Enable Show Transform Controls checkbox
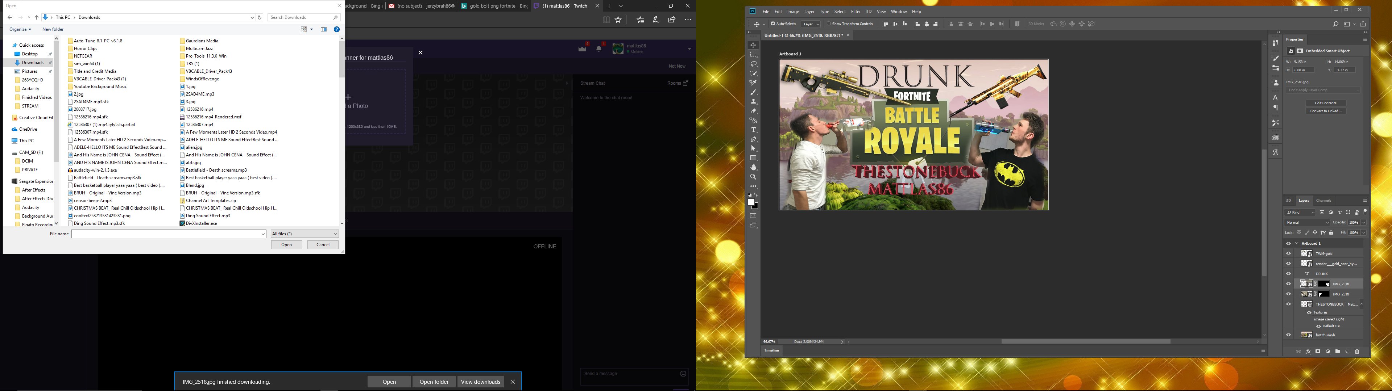 pos(828,24)
